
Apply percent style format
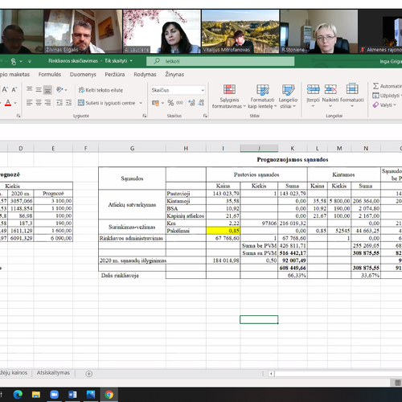170,103
